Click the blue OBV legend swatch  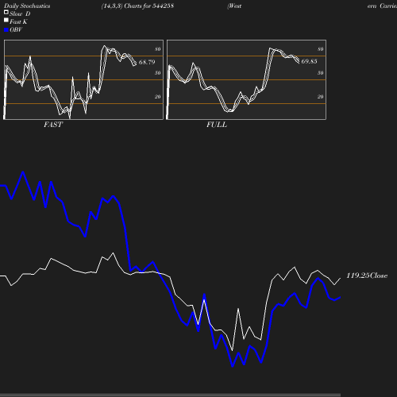[x=6, y=30]
